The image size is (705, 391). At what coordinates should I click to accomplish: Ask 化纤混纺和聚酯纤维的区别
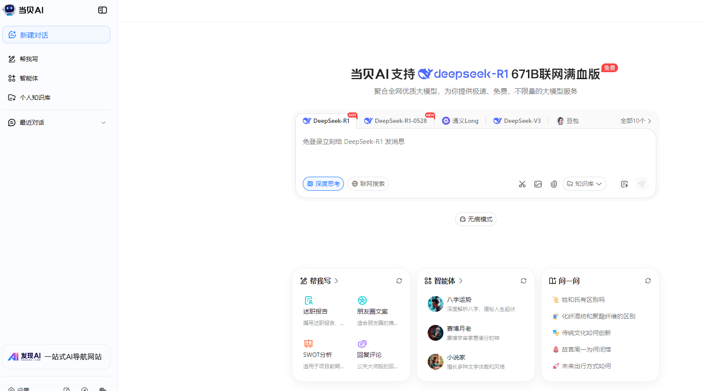pos(598,316)
